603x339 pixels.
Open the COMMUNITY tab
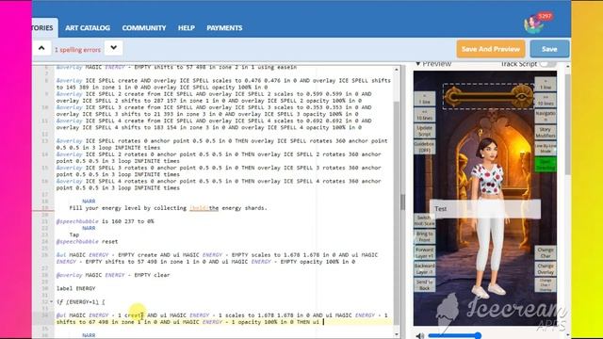(x=144, y=27)
